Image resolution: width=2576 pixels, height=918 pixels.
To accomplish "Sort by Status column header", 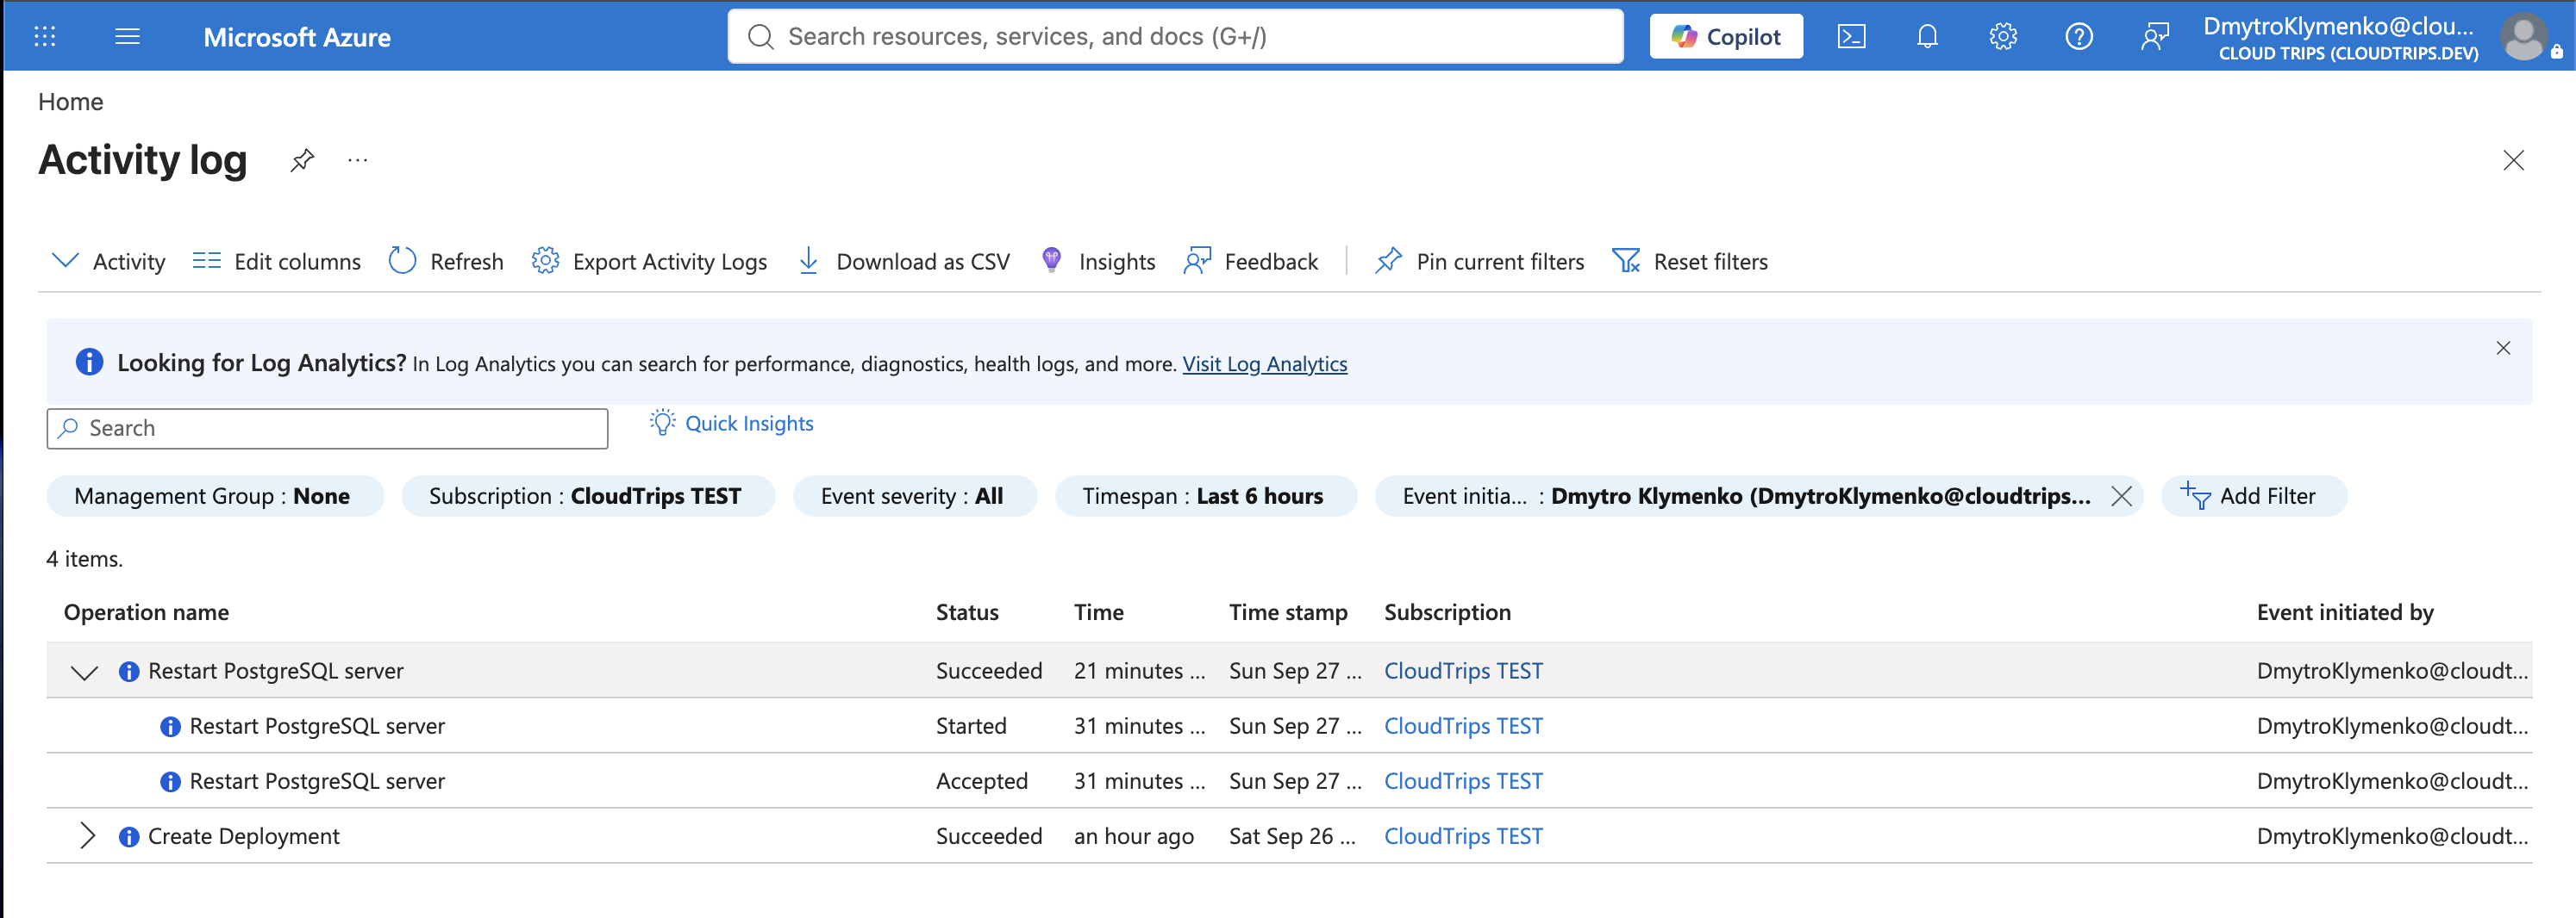I will coord(967,612).
